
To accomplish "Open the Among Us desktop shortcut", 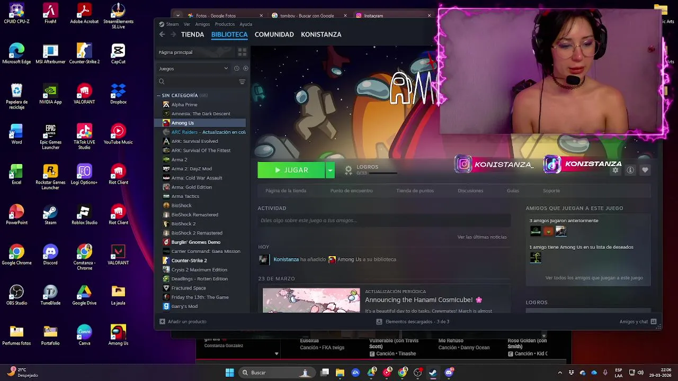I will coord(118,335).
